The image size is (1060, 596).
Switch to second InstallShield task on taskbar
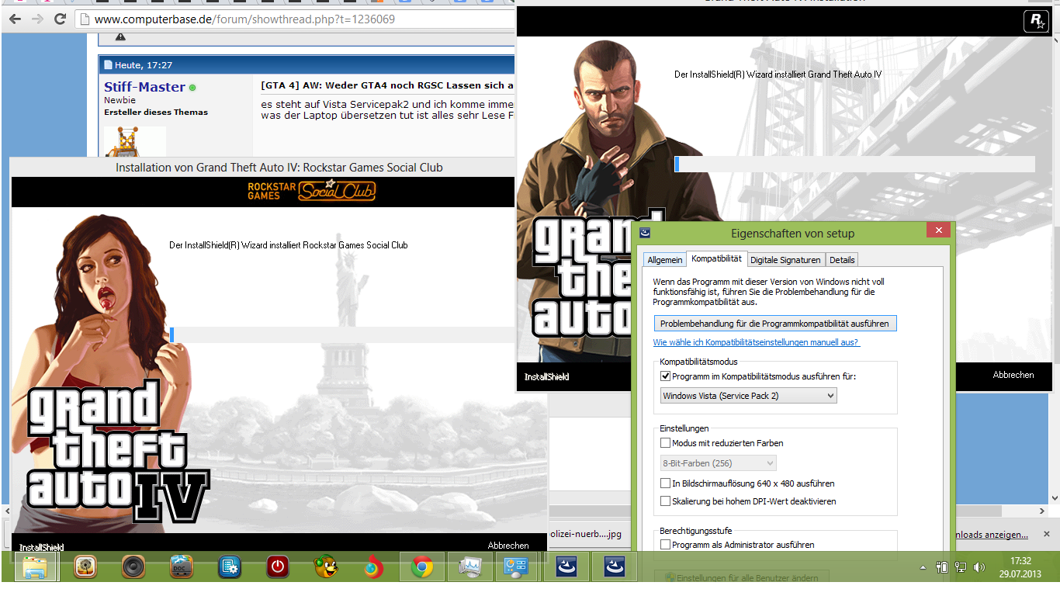pos(615,568)
